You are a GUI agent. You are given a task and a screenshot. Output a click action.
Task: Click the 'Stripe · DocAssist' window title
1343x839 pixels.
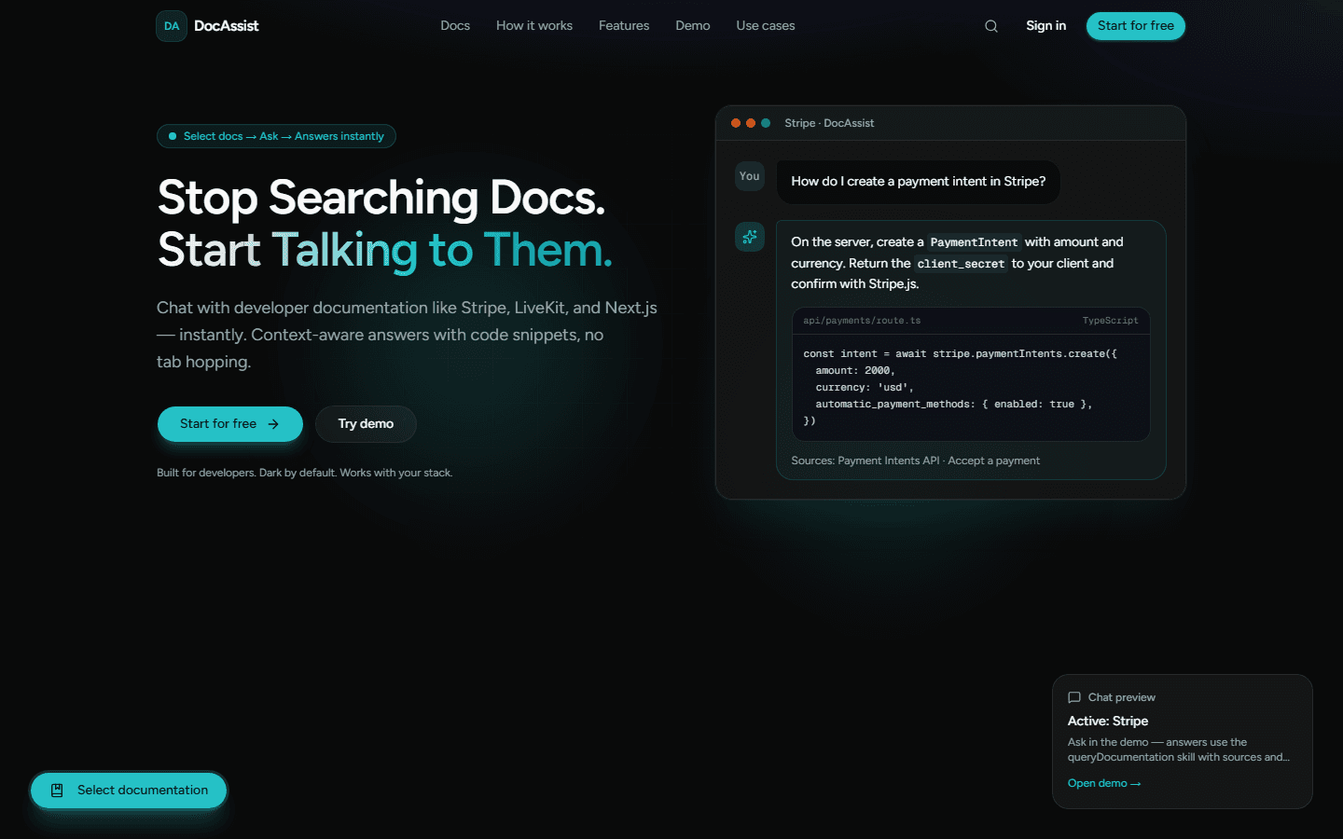coord(829,123)
